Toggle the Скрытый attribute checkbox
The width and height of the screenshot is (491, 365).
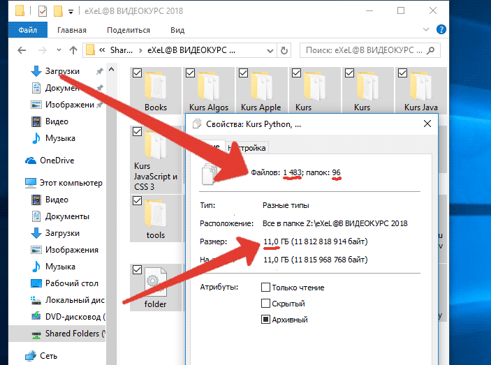265,303
